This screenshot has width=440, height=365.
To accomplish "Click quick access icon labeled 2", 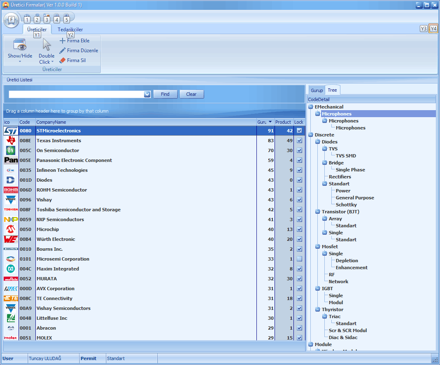I will (37, 18).
